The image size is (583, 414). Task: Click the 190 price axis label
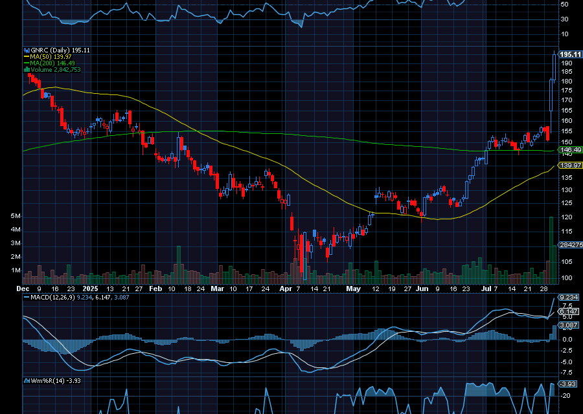click(x=567, y=63)
